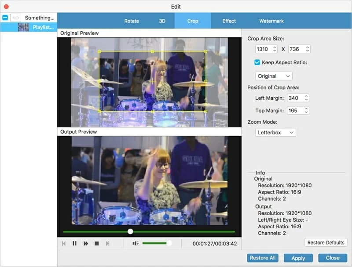
Task: Click the Left Margin stepper arrows
Action: coord(306,98)
